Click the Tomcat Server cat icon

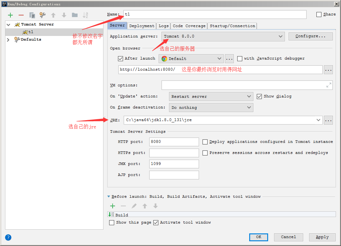(x=17, y=25)
